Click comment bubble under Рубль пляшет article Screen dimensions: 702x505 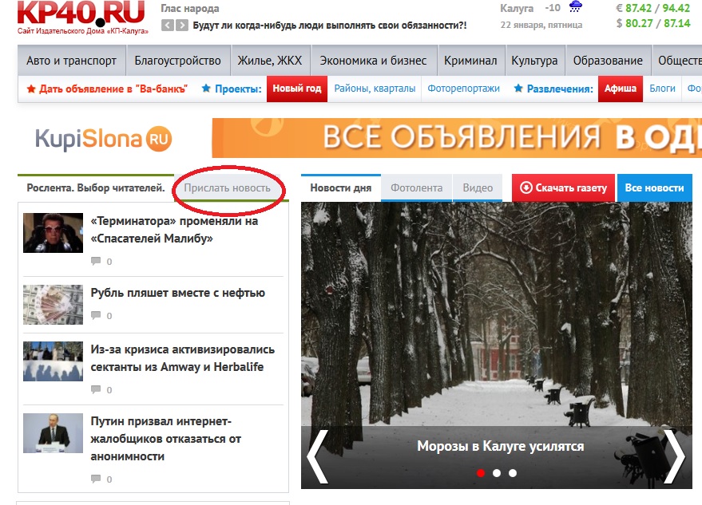click(96, 315)
